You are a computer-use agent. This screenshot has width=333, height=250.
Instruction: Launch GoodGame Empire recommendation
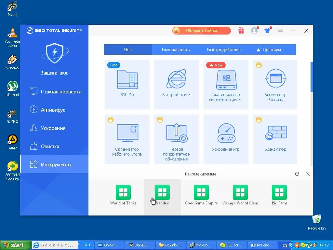(x=201, y=195)
